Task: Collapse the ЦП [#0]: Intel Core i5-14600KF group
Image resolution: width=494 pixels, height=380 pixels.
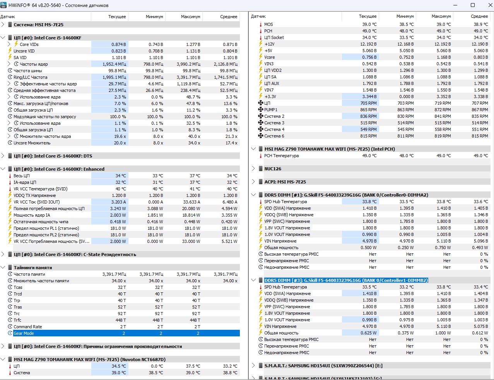Action: point(3,38)
